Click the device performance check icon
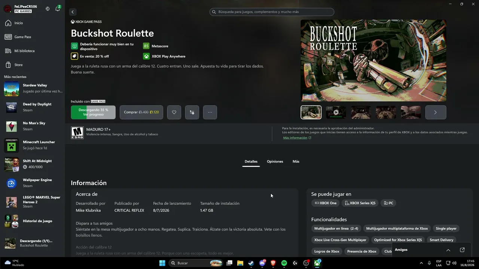Viewport: 479px width, 269px height. [x=74, y=46]
